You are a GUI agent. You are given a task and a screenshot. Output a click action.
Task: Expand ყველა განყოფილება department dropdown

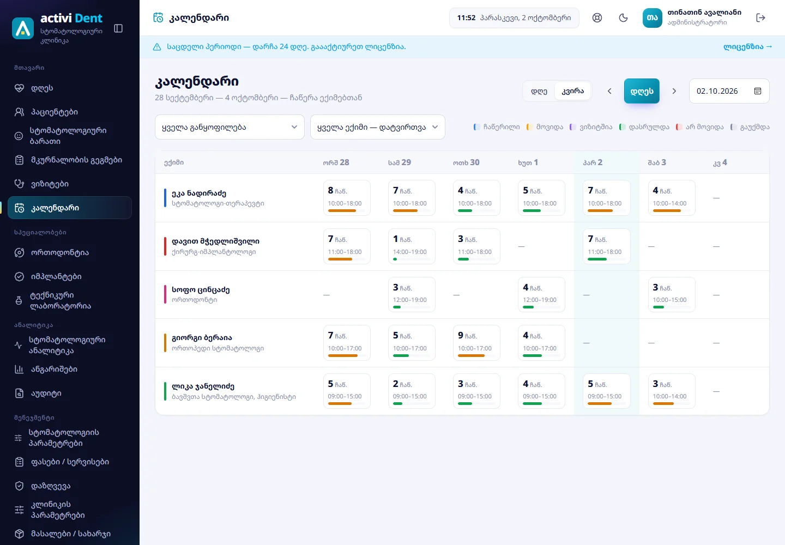pyautogui.click(x=230, y=127)
